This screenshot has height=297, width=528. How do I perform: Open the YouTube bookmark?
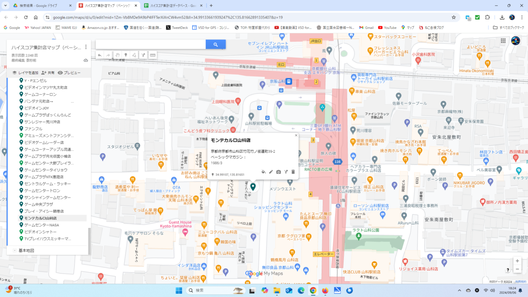coord(387,27)
